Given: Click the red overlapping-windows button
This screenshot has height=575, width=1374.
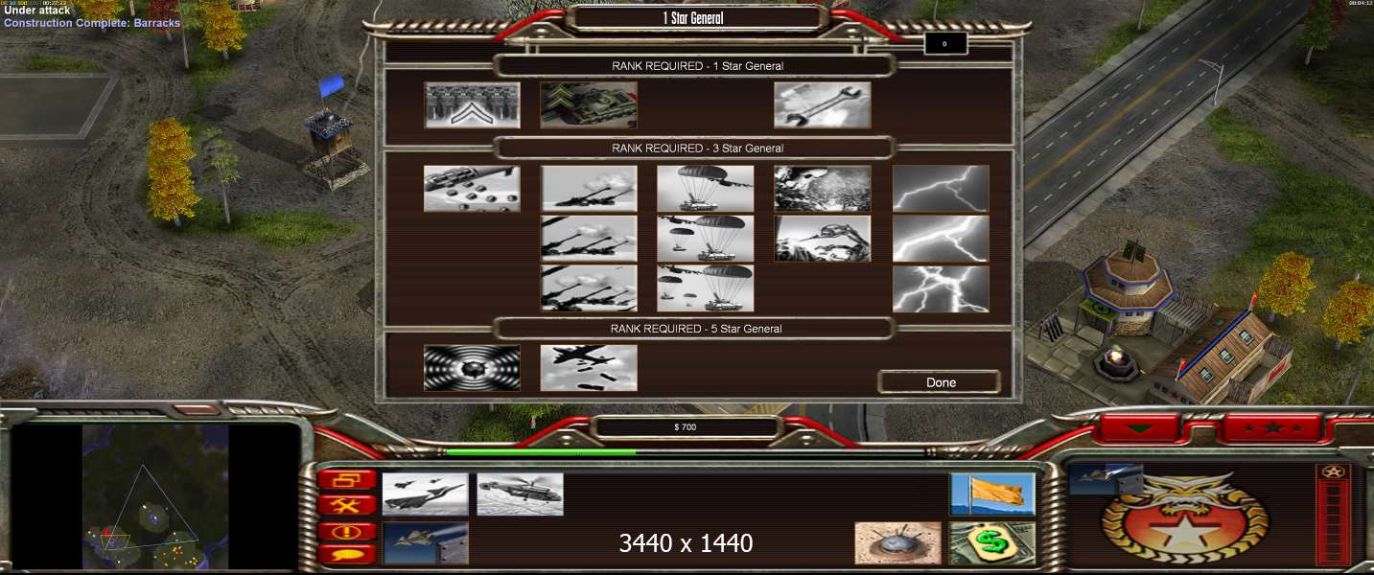Looking at the screenshot, I should (347, 480).
